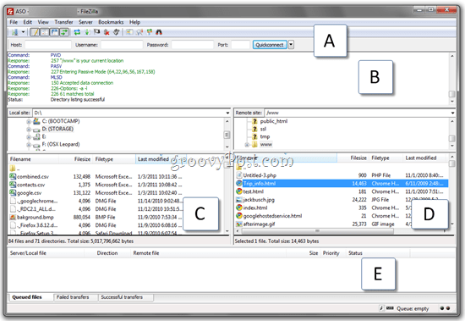
Task: Open the Site Manager icon
Action: 14,32
